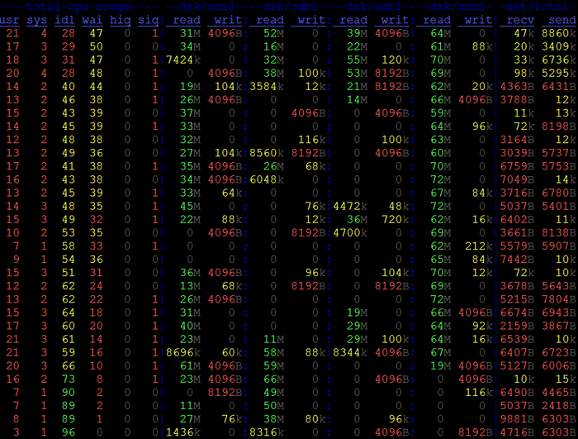
Task: Select the '6402B' recv value
Action: pyautogui.click(x=517, y=219)
